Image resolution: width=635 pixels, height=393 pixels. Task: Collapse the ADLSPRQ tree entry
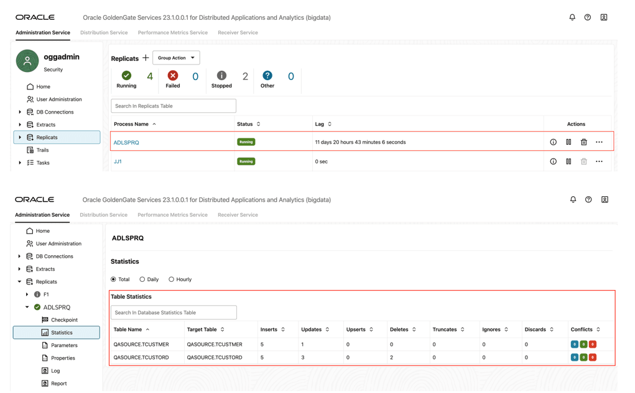[x=26, y=307]
